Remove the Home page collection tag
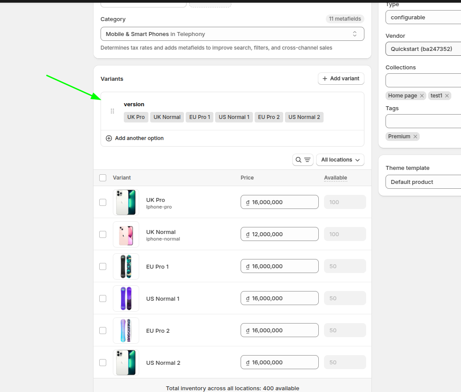This screenshot has width=461, height=392. pos(422,96)
